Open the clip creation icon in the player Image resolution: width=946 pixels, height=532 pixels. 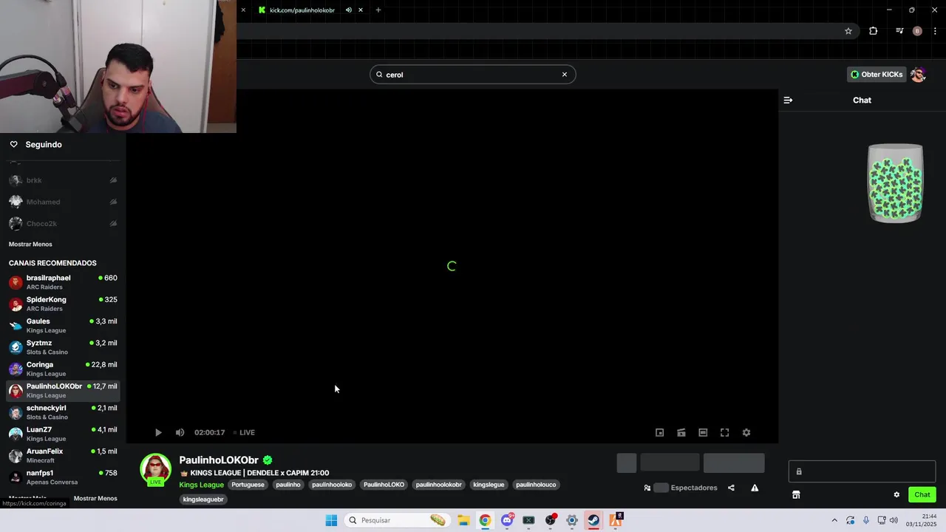(x=681, y=432)
